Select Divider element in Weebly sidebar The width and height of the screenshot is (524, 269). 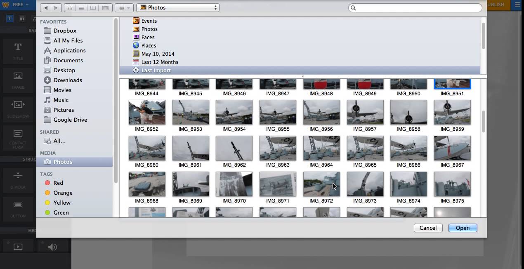point(18,179)
